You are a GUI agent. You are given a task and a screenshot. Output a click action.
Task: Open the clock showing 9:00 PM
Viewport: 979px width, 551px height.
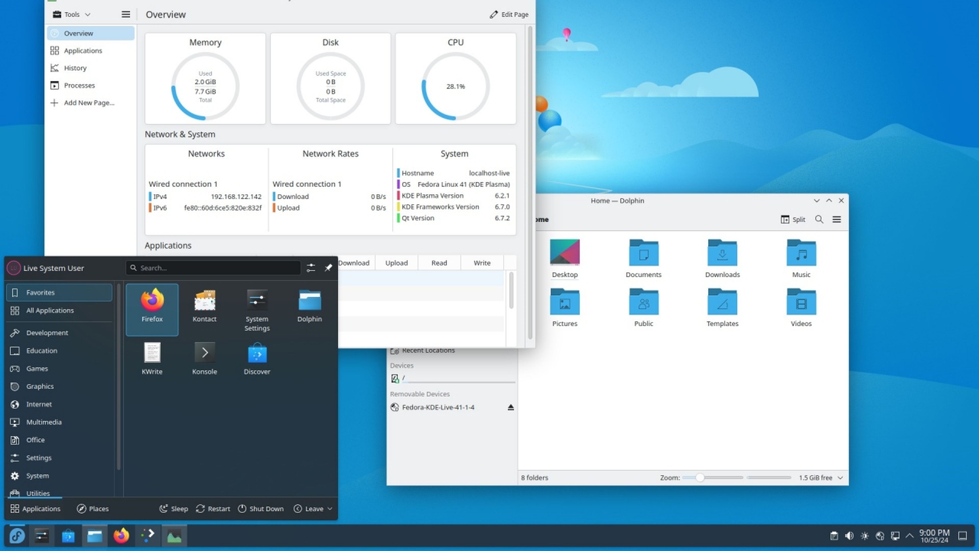(x=934, y=536)
